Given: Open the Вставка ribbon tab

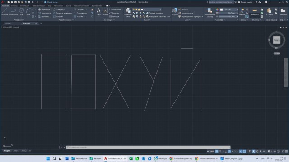Looking at the screenshot, I should pyautogui.click(x=14, y=6).
